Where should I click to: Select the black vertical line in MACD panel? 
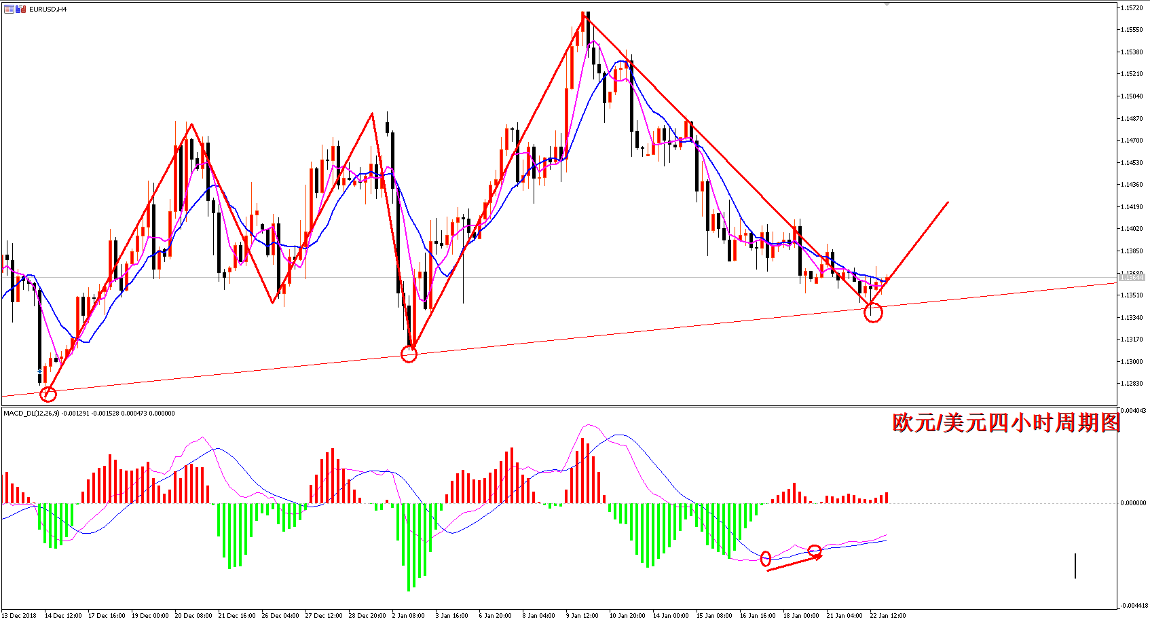point(1075,566)
